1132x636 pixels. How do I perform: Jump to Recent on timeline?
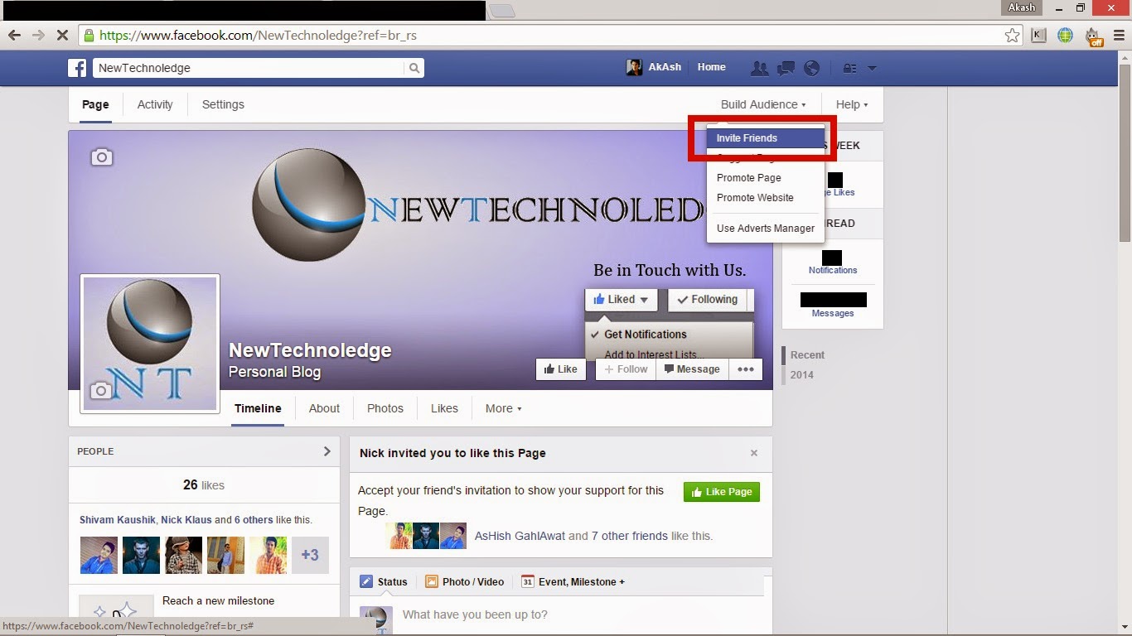(807, 354)
